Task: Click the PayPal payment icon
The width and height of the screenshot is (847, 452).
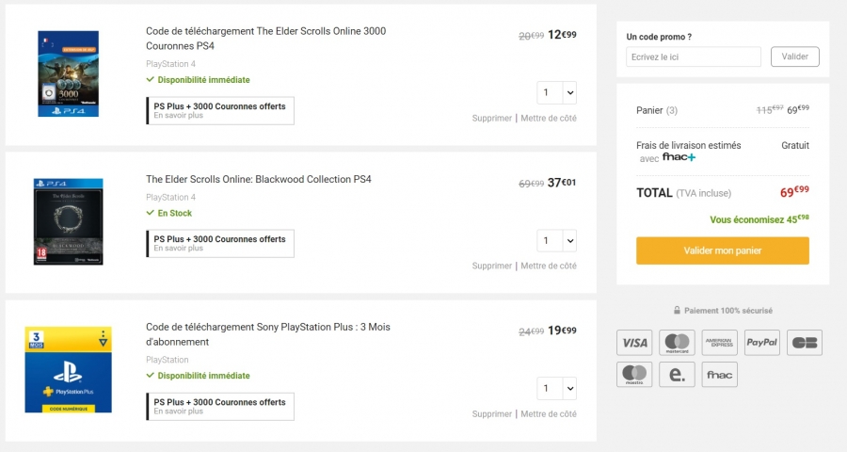Action: (x=762, y=342)
